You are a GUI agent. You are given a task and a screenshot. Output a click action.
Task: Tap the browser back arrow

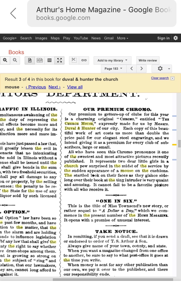(x=13, y=13)
